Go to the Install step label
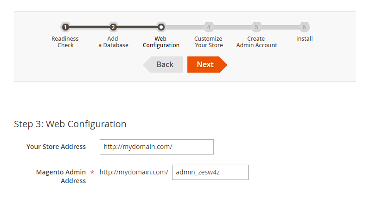Image resolution: width=378 pixels, height=198 pixels. pos(304,39)
